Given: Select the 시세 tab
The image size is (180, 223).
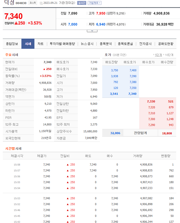Looking at the screenshot, I should [28, 44].
